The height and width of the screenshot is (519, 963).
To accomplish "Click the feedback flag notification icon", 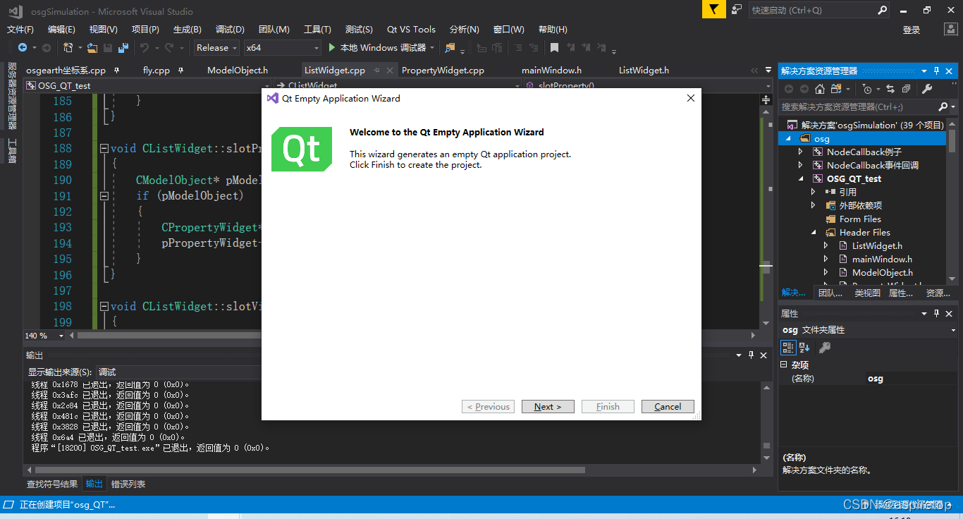I will pyautogui.click(x=713, y=10).
